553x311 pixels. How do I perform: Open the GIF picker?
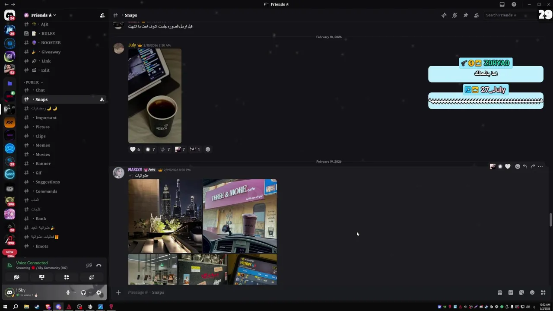tap(511, 292)
